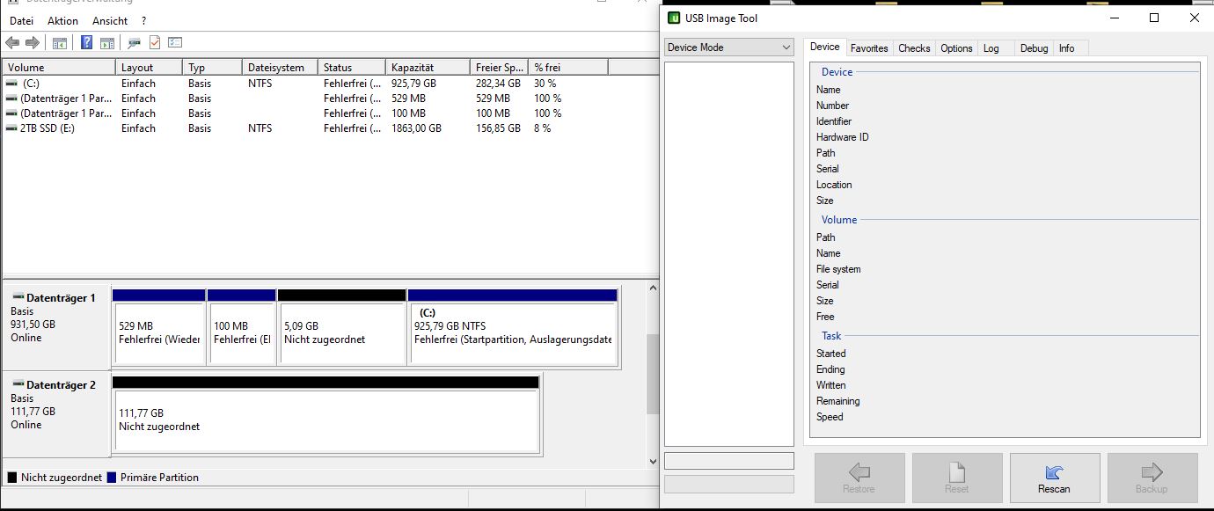Click the 30 % free cell
The height and width of the screenshot is (511, 1214).
click(x=545, y=84)
